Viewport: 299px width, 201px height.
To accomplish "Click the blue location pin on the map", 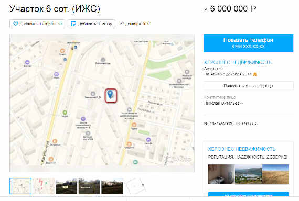I will point(110,94).
